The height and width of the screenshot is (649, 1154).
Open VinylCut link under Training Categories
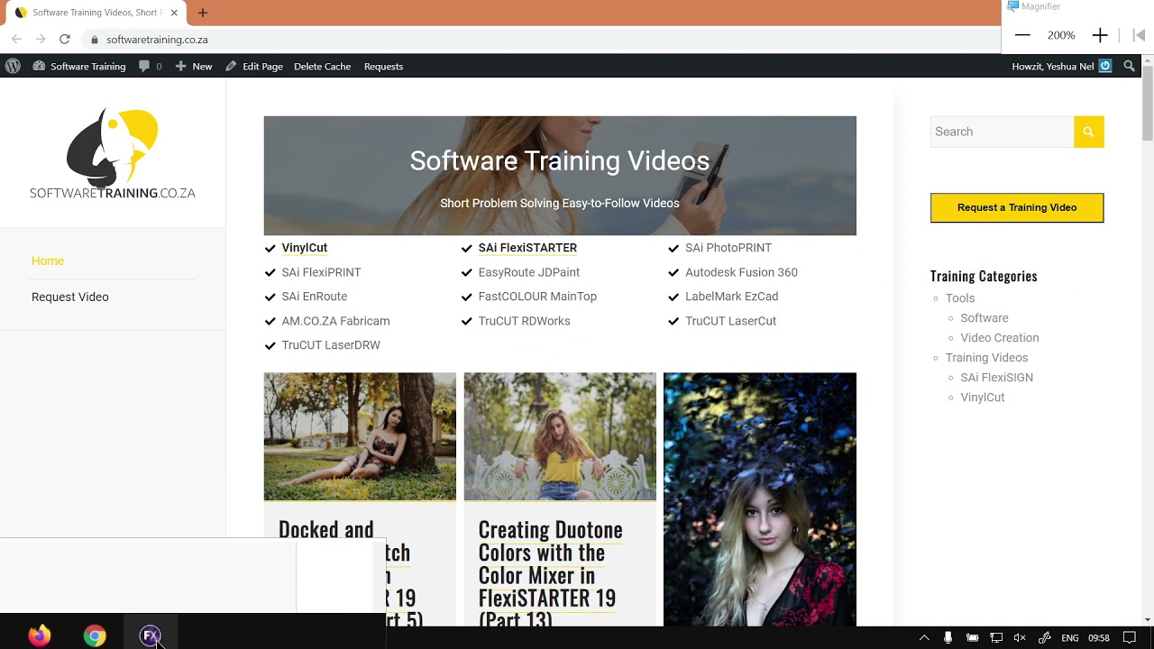(982, 398)
